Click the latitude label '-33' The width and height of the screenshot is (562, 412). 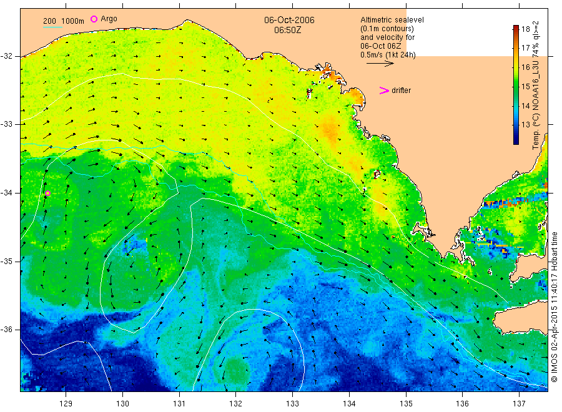[6, 124]
